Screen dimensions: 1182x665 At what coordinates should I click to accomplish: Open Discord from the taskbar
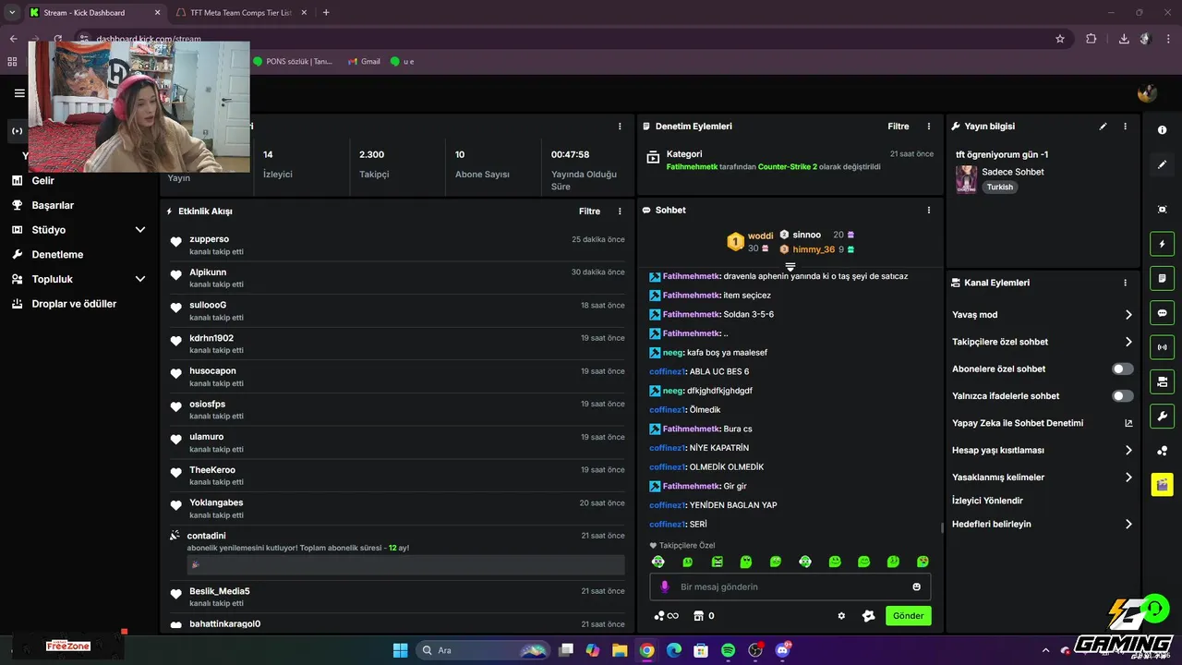(783, 650)
